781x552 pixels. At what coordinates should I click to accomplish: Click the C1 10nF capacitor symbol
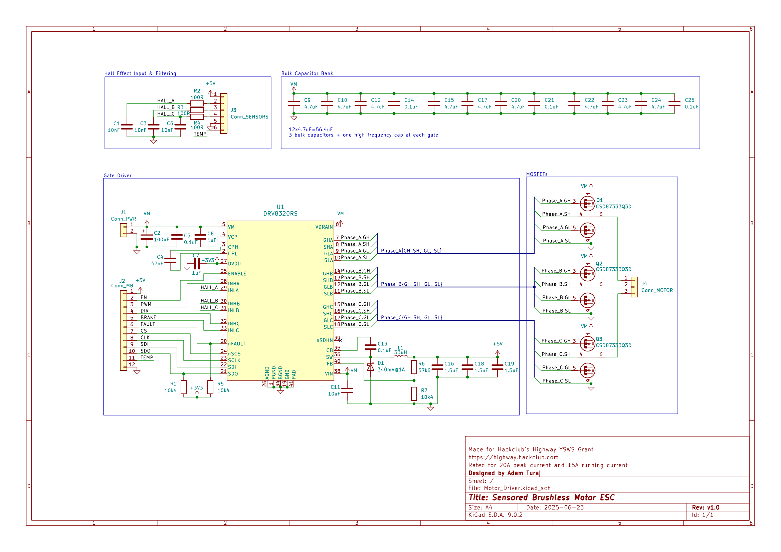click(x=127, y=127)
